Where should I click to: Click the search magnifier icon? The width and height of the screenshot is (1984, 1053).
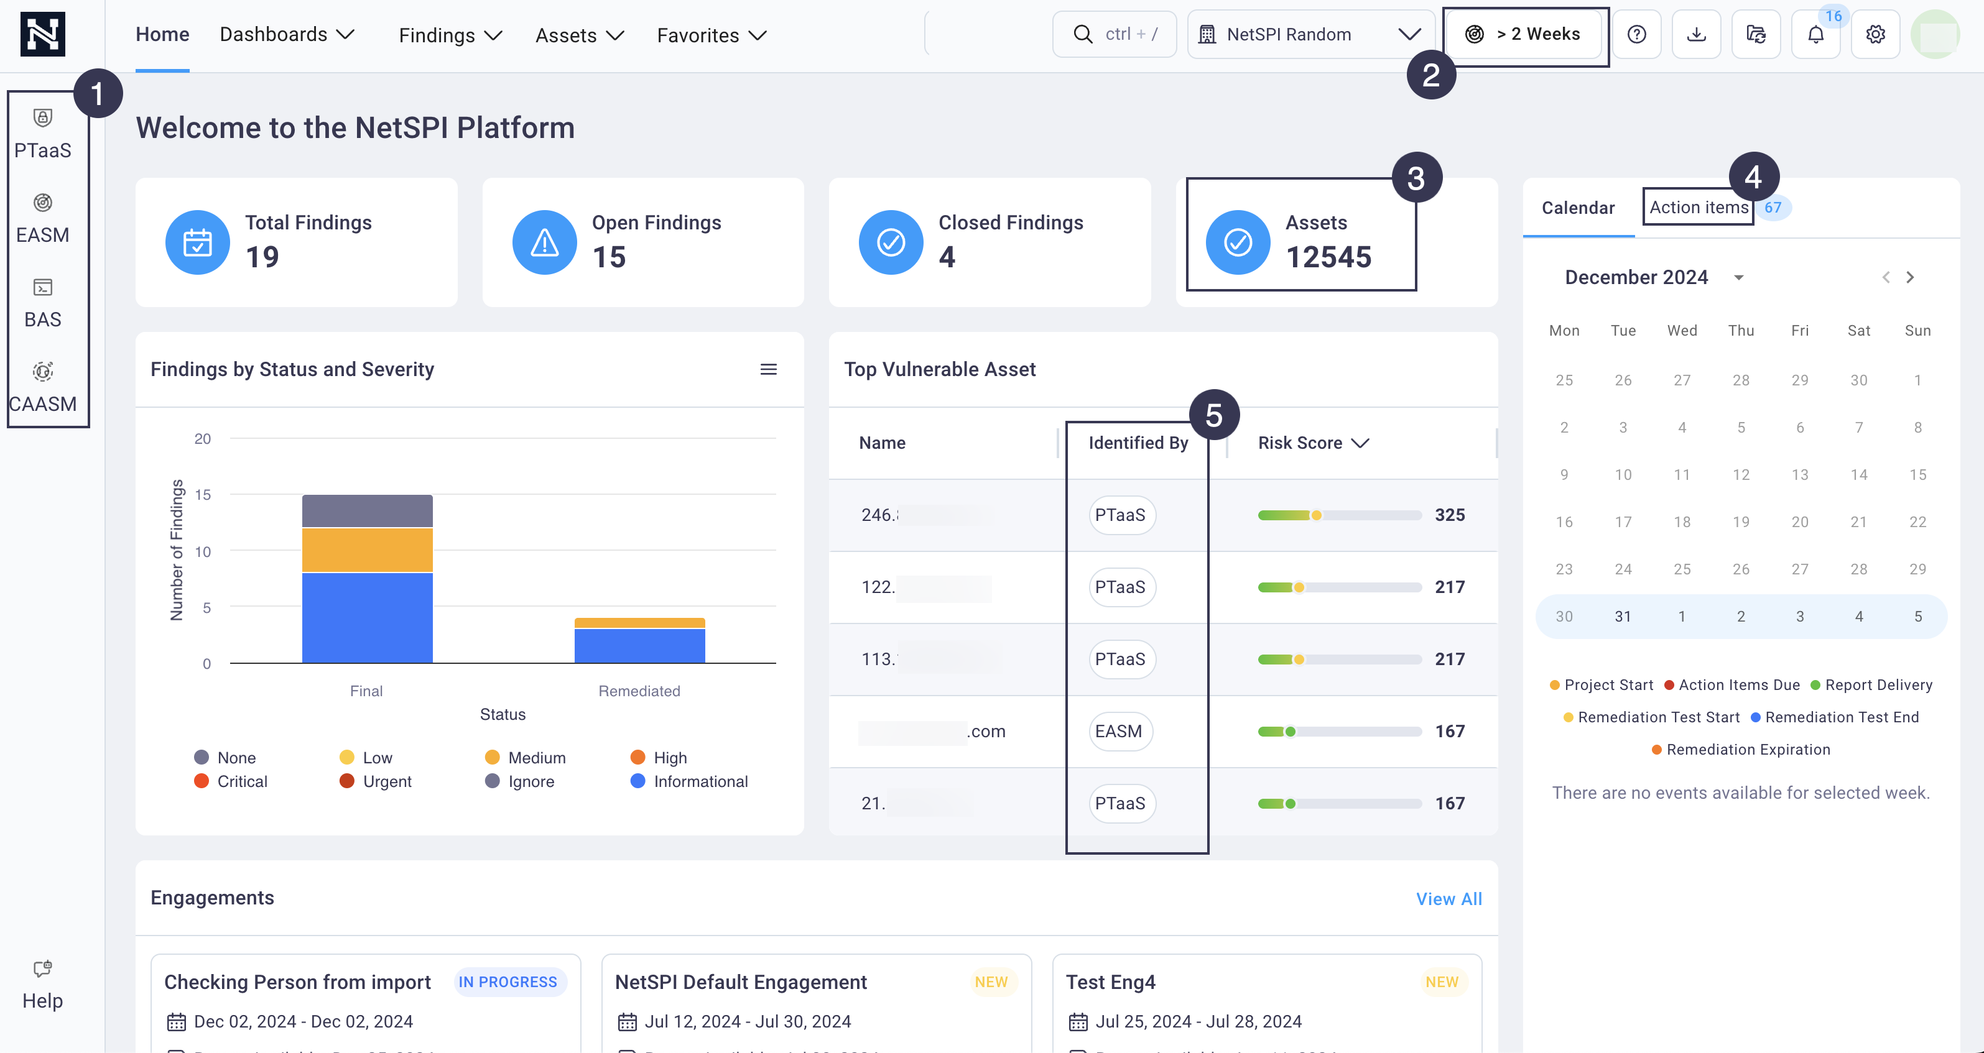pyautogui.click(x=1083, y=34)
